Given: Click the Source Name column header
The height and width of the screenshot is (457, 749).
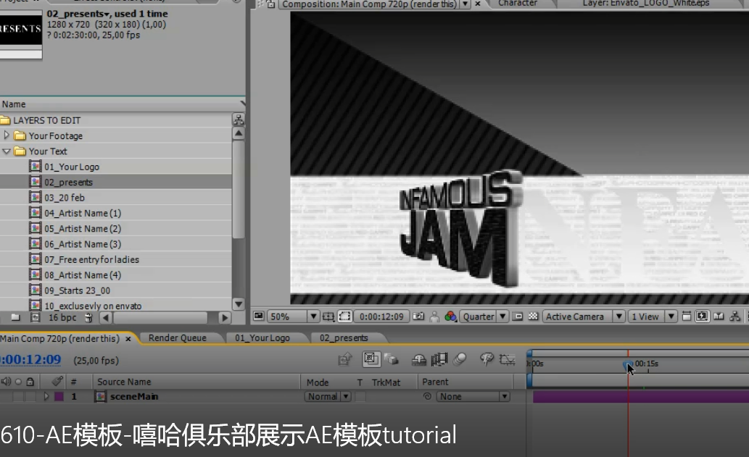Looking at the screenshot, I should point(124,382).
